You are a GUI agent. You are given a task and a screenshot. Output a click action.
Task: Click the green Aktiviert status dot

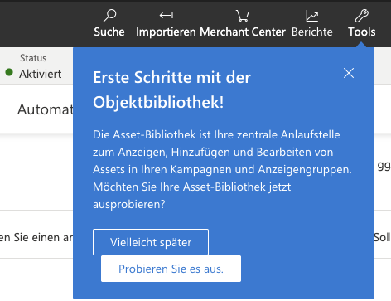click(x=9, y=72)
